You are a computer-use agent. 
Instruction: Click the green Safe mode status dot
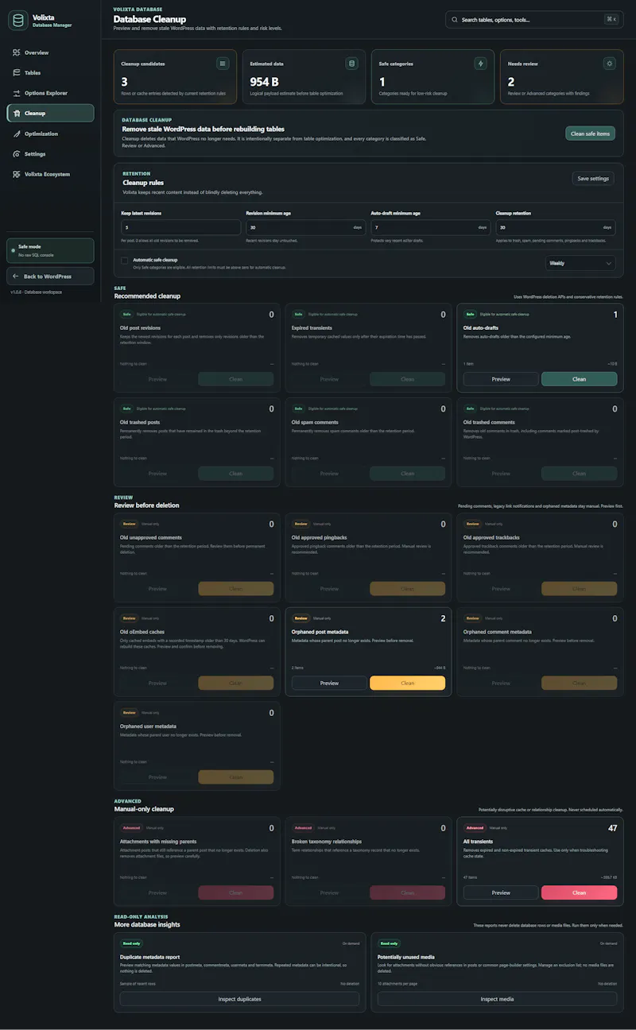[x=13, y=250]
